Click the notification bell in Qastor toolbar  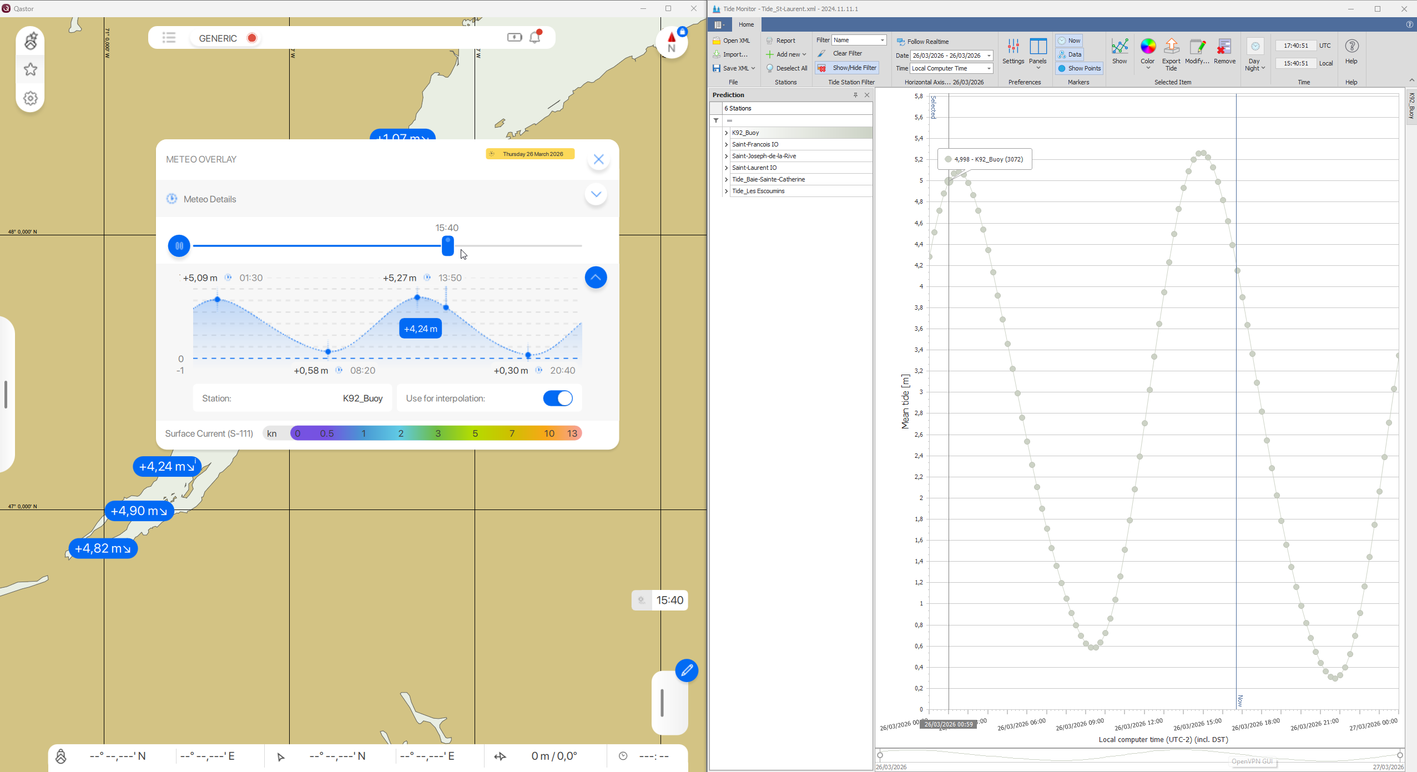535,37
